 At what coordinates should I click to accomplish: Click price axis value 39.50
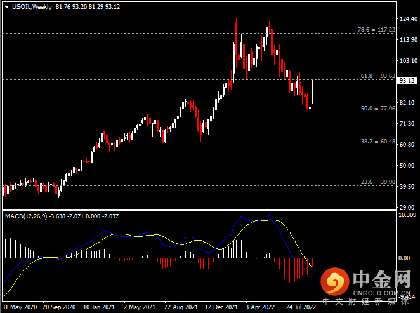[407, 186]
